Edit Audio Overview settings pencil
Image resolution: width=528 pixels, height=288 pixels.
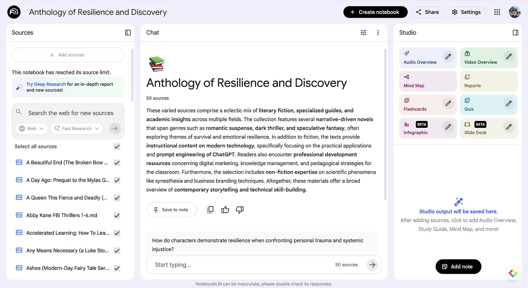tap(448, 57)
